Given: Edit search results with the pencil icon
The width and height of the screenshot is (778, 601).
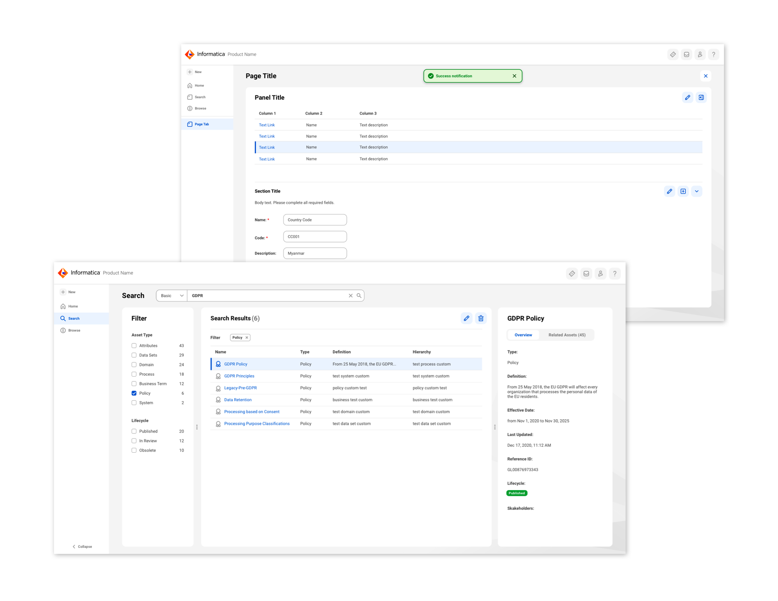Looking at the screenshot, I should click(x=467, y=318).
